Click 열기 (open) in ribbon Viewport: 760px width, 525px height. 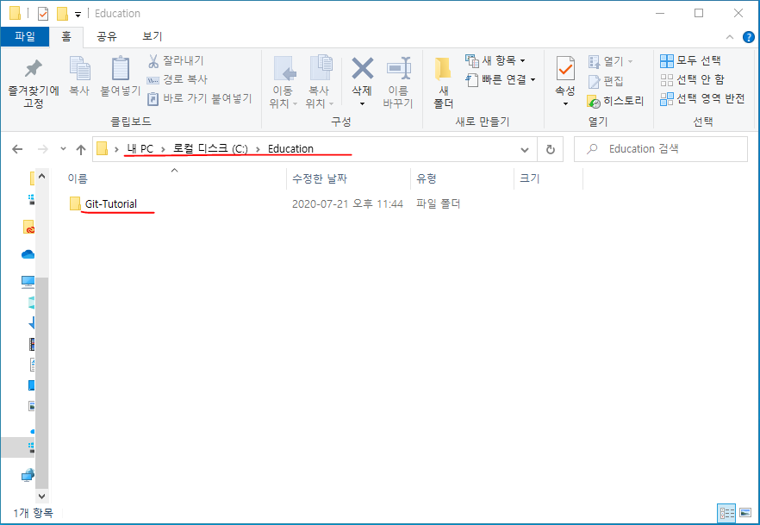(611, 61)
